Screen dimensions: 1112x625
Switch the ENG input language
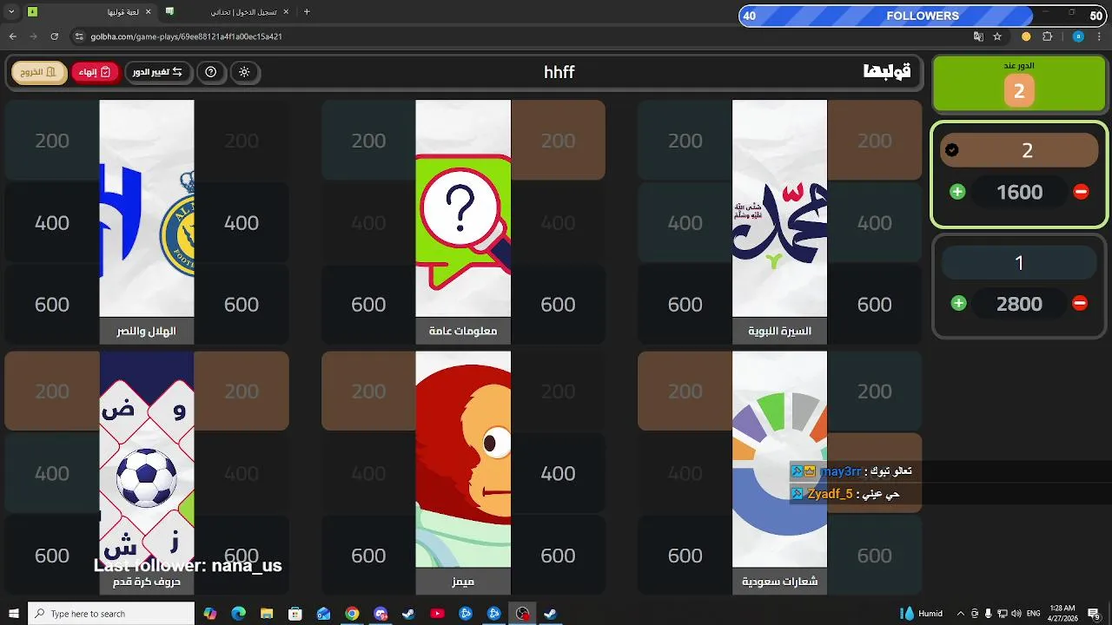click(x=1034, y=614)
